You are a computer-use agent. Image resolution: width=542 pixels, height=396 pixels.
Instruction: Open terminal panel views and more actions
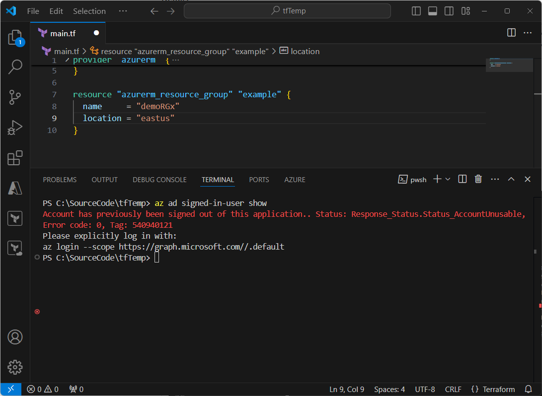click(x=495, y=179)
